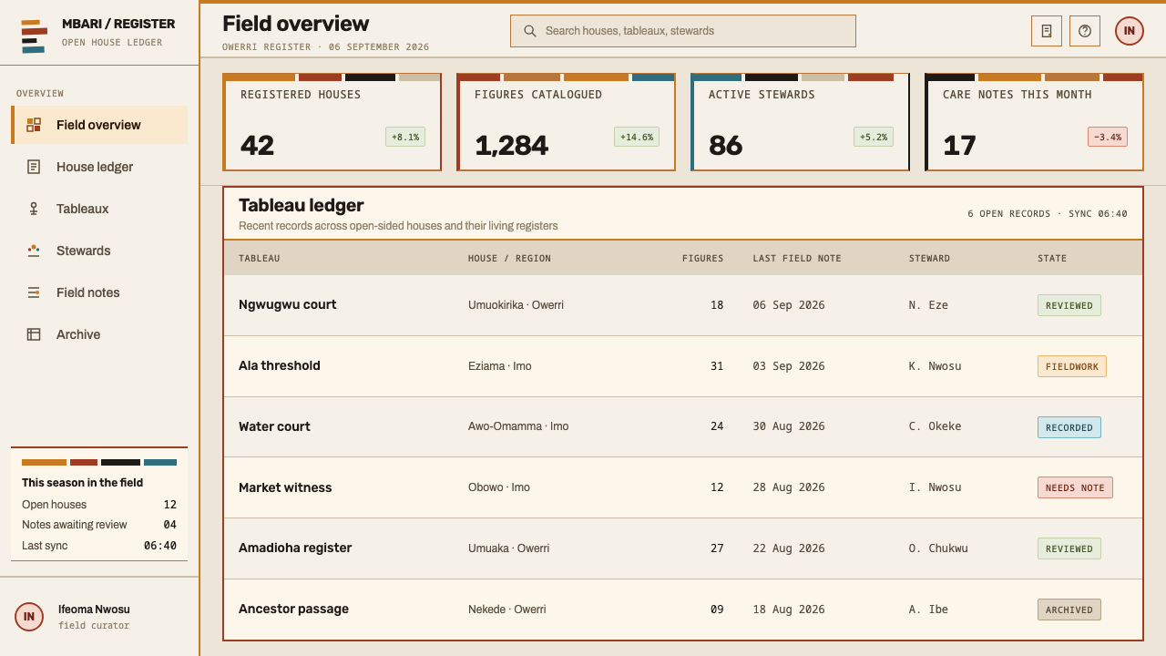Click the magnifier icon in the search bar
This screenshot has height=656, width=1166.
point(530,31)
